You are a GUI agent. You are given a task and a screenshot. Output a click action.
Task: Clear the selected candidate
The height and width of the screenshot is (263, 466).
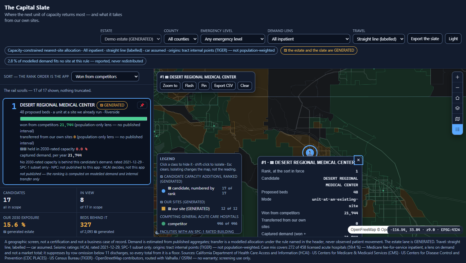pos(245,86)
